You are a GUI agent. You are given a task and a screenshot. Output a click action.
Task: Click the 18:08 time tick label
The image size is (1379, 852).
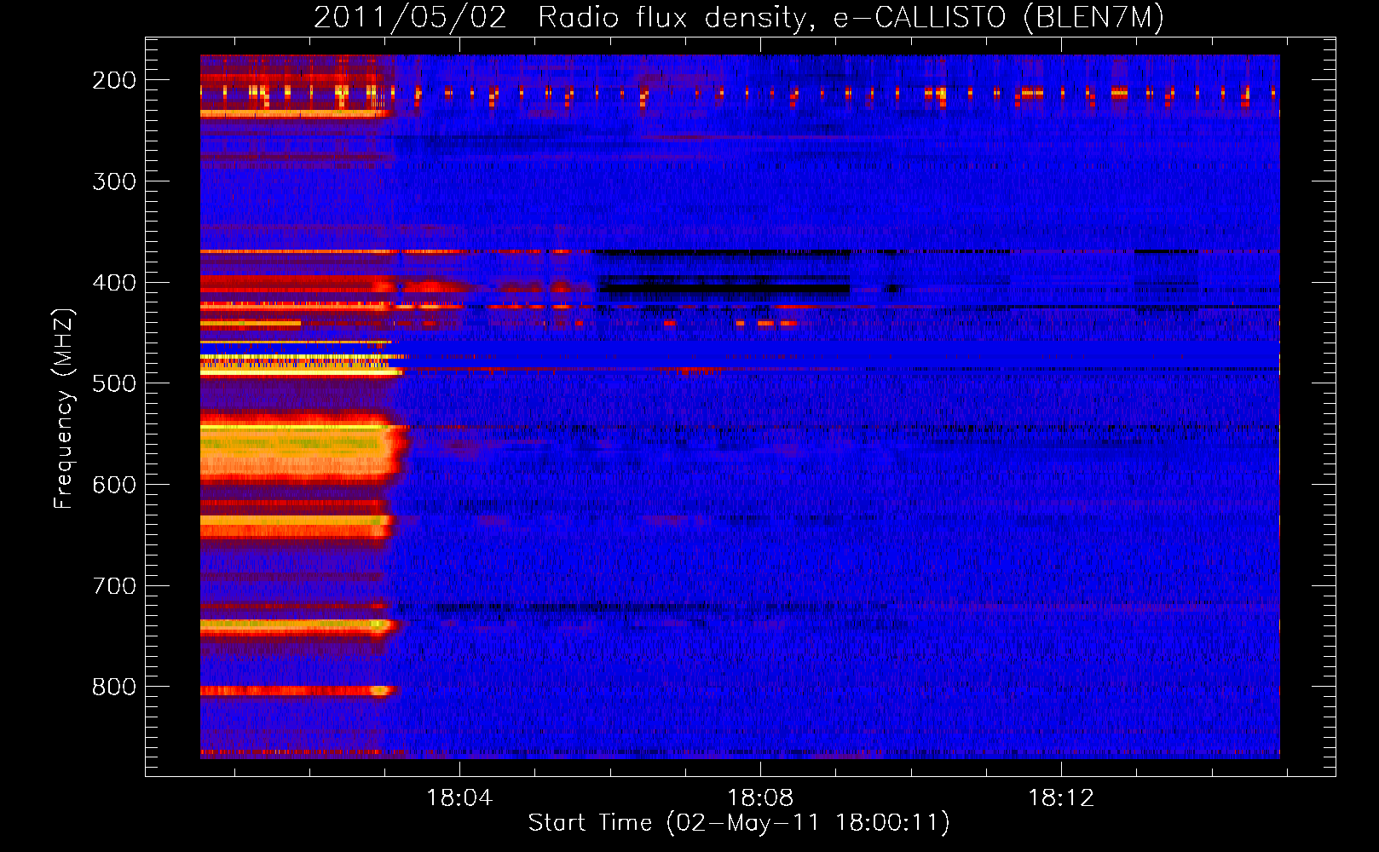(760, 798)
